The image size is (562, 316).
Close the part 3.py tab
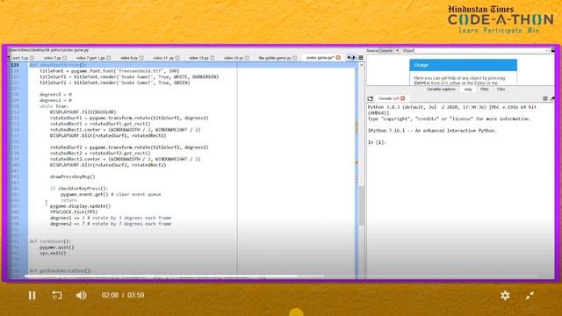[32, 58]
